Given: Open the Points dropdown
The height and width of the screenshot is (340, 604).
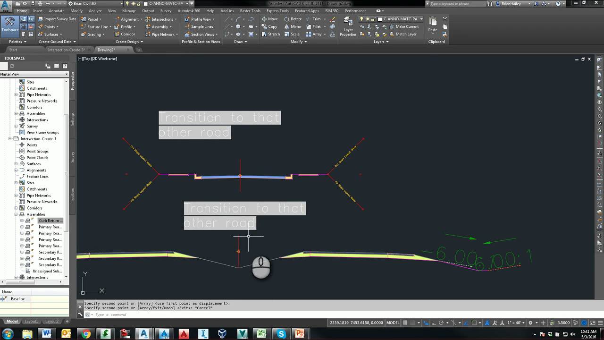Looking at the screenshot, I should click(49, 26).
